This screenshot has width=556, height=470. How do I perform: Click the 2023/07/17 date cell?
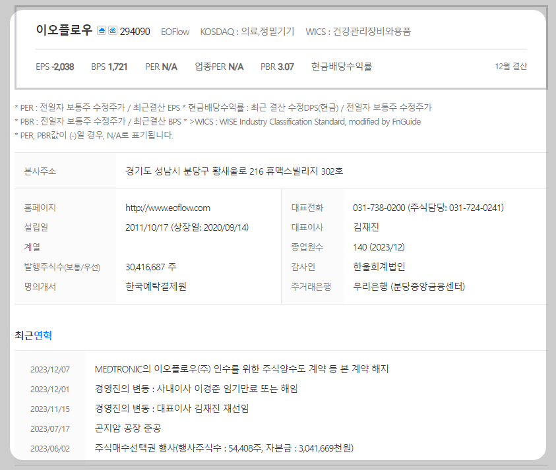(x=50, y=429)
